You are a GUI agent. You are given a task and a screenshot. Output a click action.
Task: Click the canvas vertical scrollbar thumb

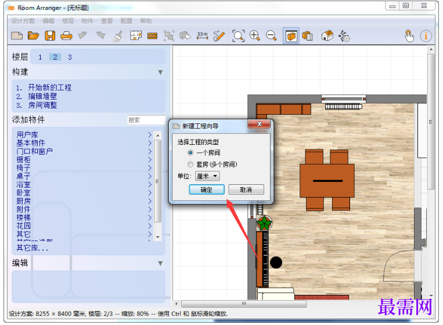tap(431, 122)
